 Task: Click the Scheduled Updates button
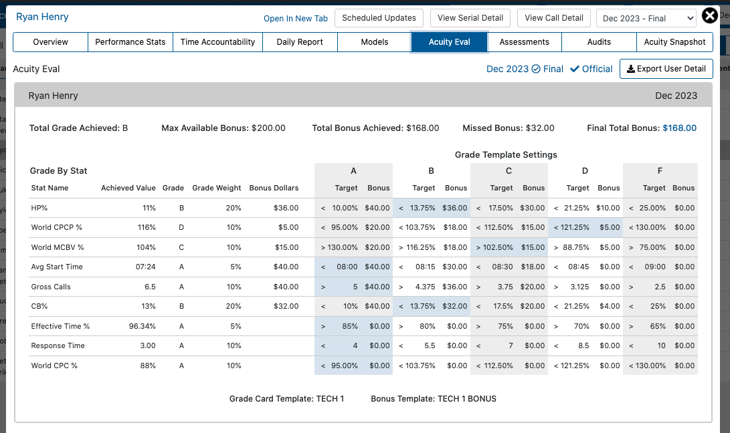click(379, 18)
